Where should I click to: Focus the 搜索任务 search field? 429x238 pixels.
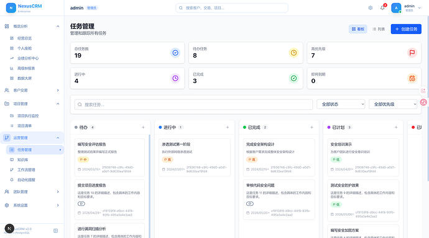193,104
